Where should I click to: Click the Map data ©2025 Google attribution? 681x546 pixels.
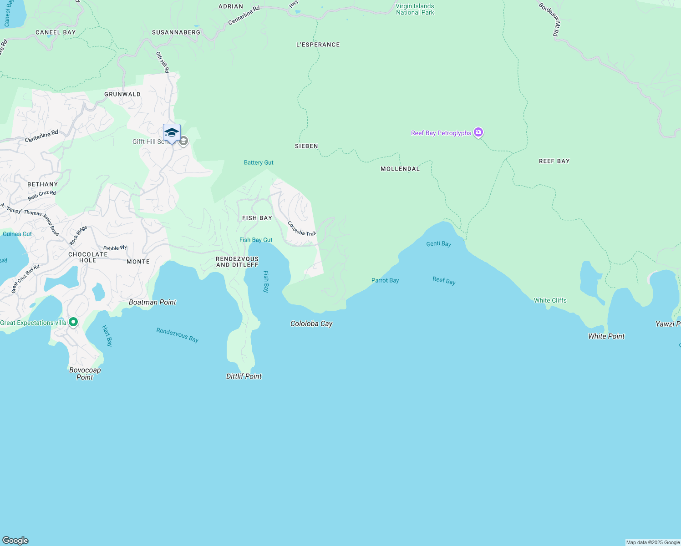pos(653,542)
